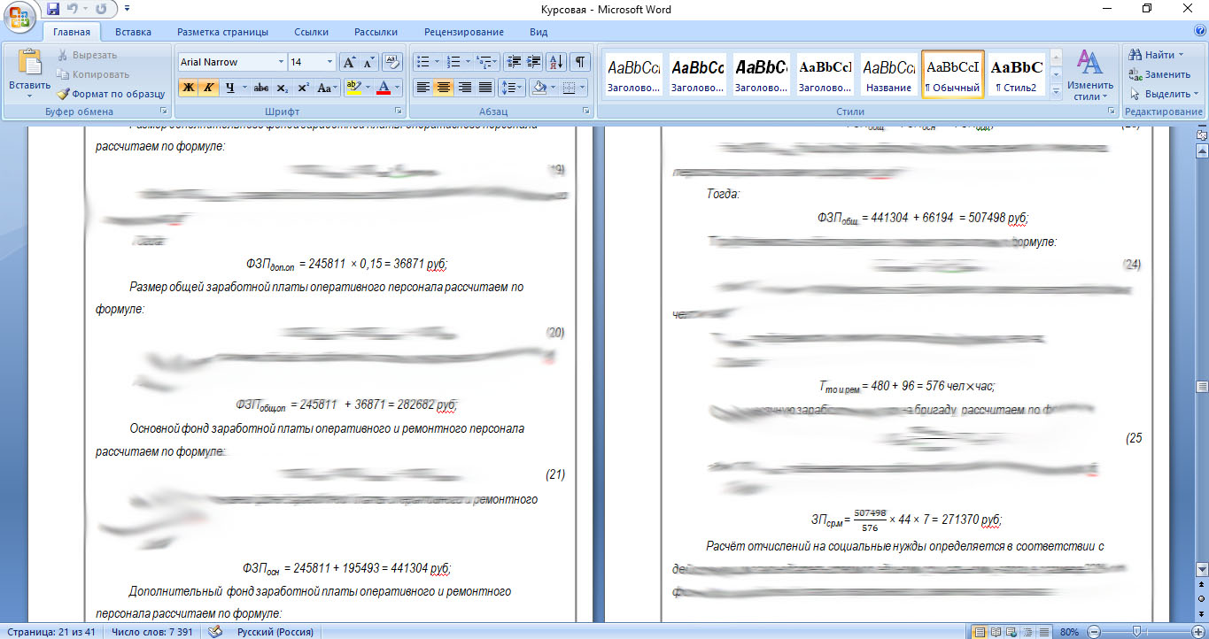Toggle paragraph marks display (¶)

click(x=579, y=62)
